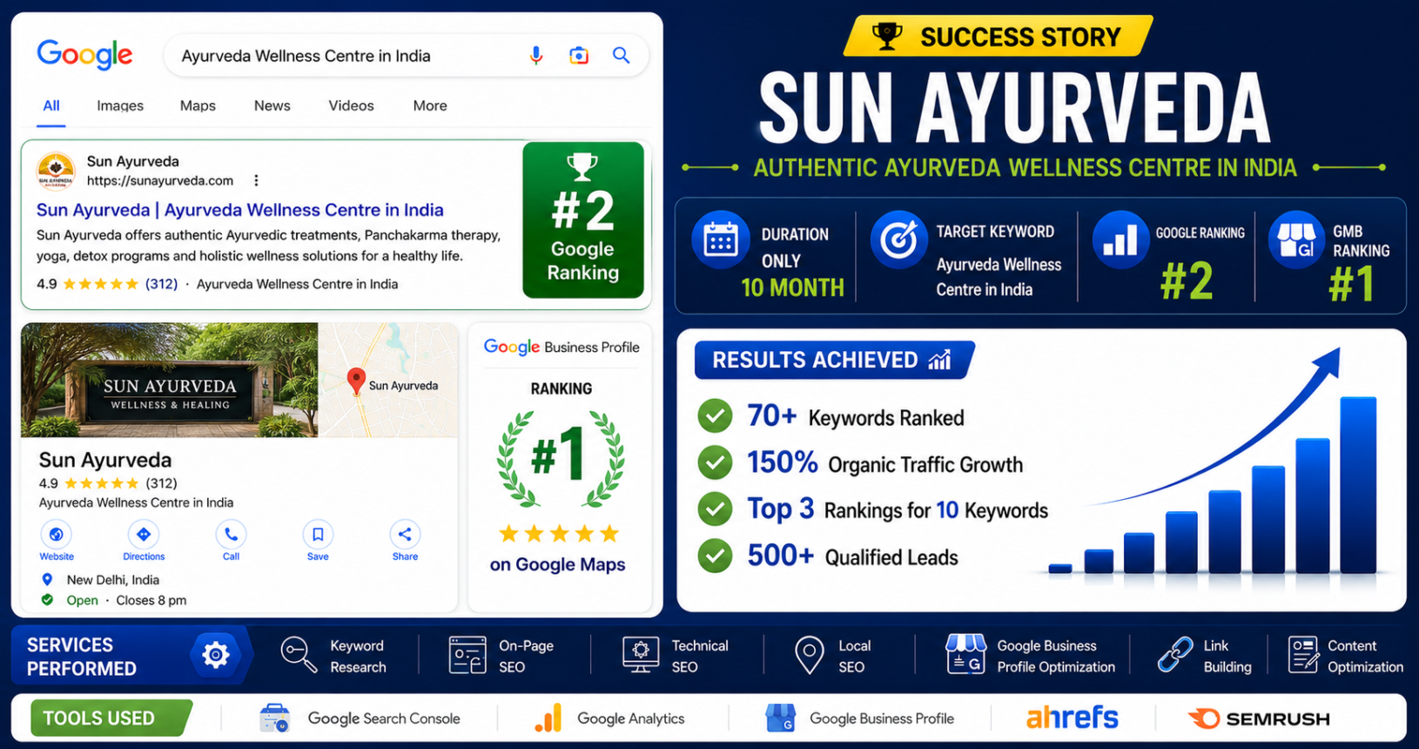Click the Sun Ayurveda site favicon

coord(56,170)
